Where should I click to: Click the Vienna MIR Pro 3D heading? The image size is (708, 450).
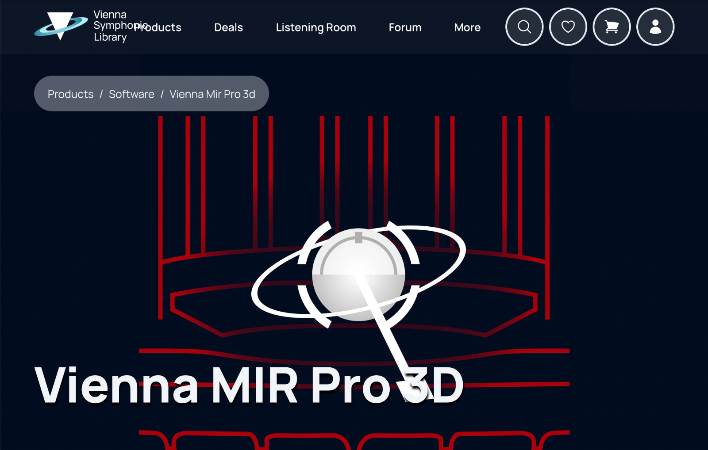click(x=249, y=385)
